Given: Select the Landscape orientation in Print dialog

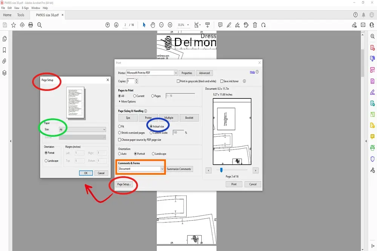Looking at the screenshot, I should pyautogui.click(x=153, y=154).
